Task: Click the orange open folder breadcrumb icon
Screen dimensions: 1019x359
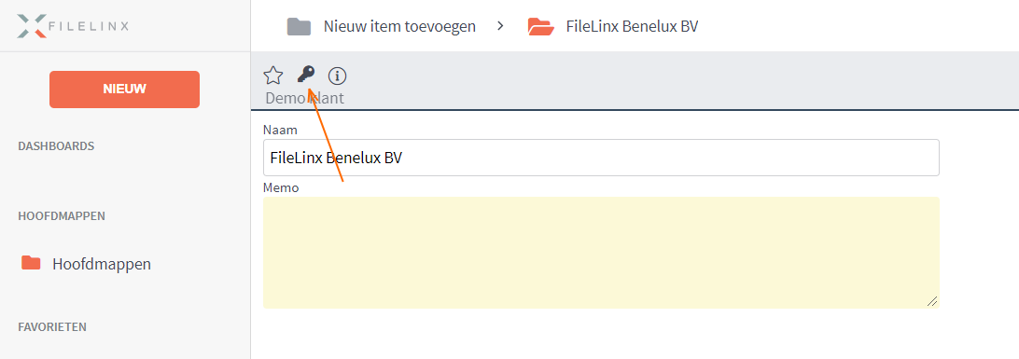Action: pos(540,27)
